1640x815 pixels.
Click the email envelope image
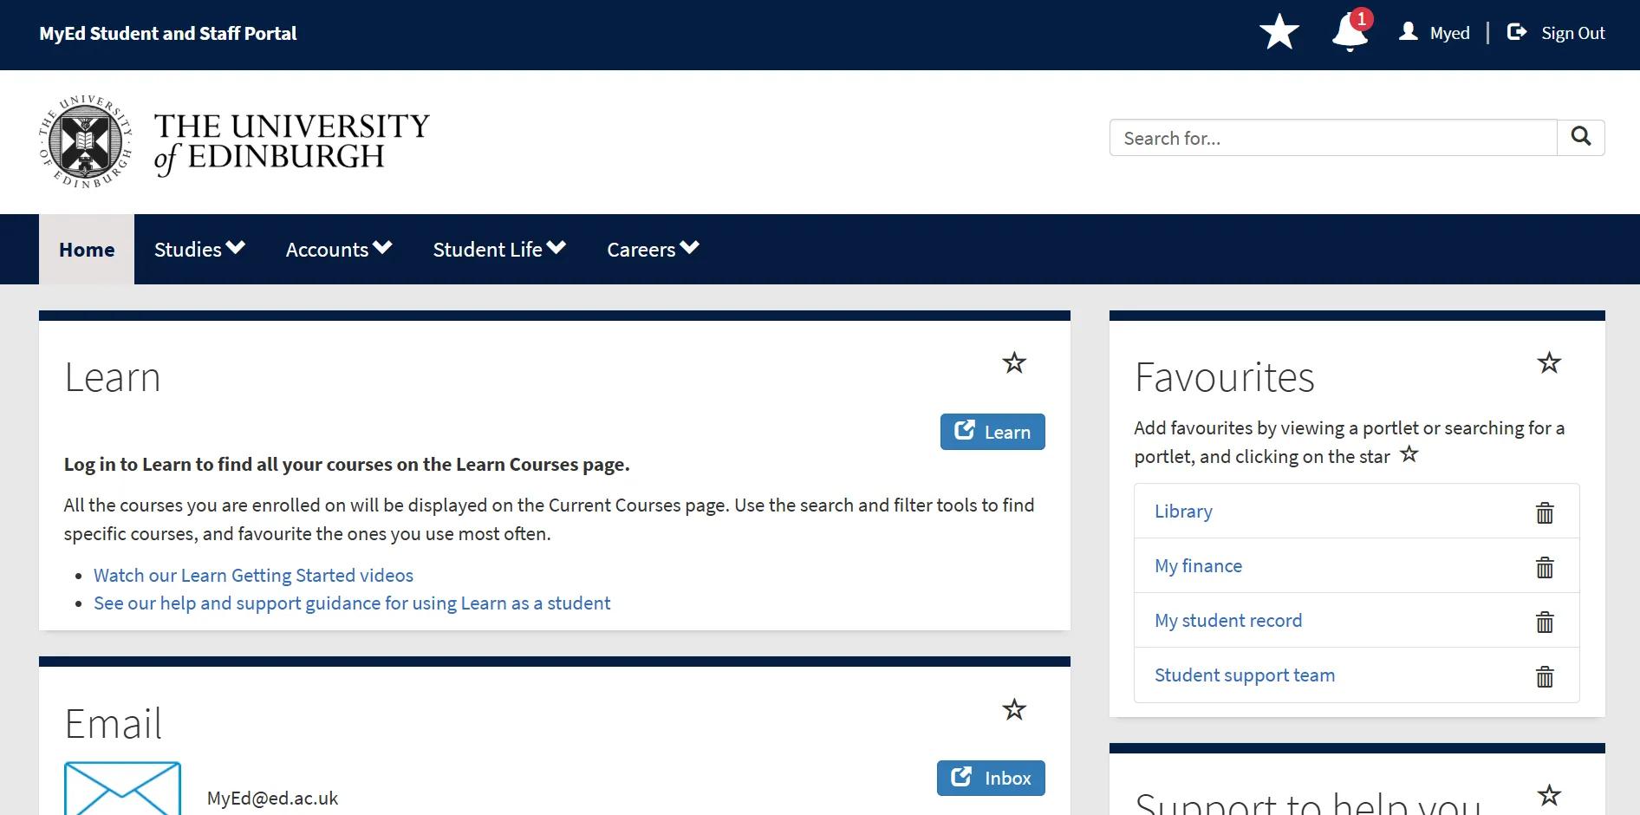(122, 788)
